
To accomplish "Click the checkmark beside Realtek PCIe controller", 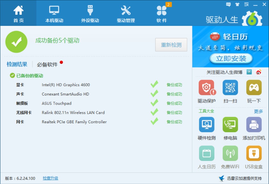I will tap(154, 121).
